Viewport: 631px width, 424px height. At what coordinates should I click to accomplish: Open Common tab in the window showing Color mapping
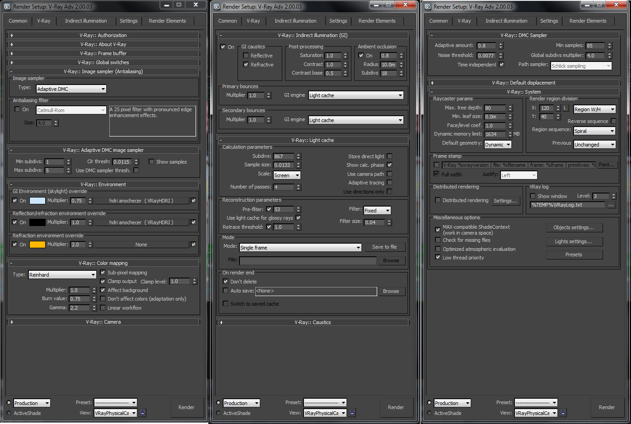tap(18, 21)
